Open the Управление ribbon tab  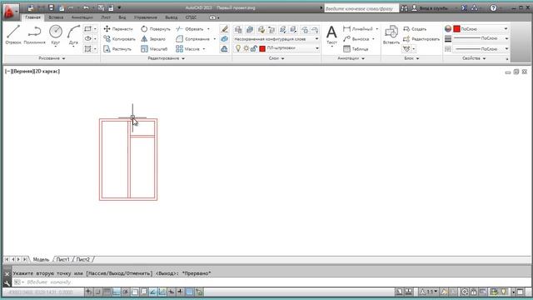145,17
